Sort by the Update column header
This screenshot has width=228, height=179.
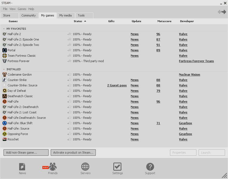[x=136, y=21]
